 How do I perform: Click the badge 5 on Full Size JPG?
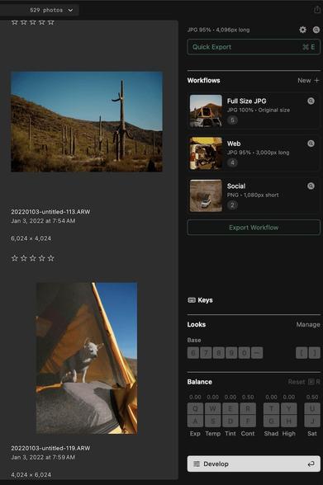233,120
